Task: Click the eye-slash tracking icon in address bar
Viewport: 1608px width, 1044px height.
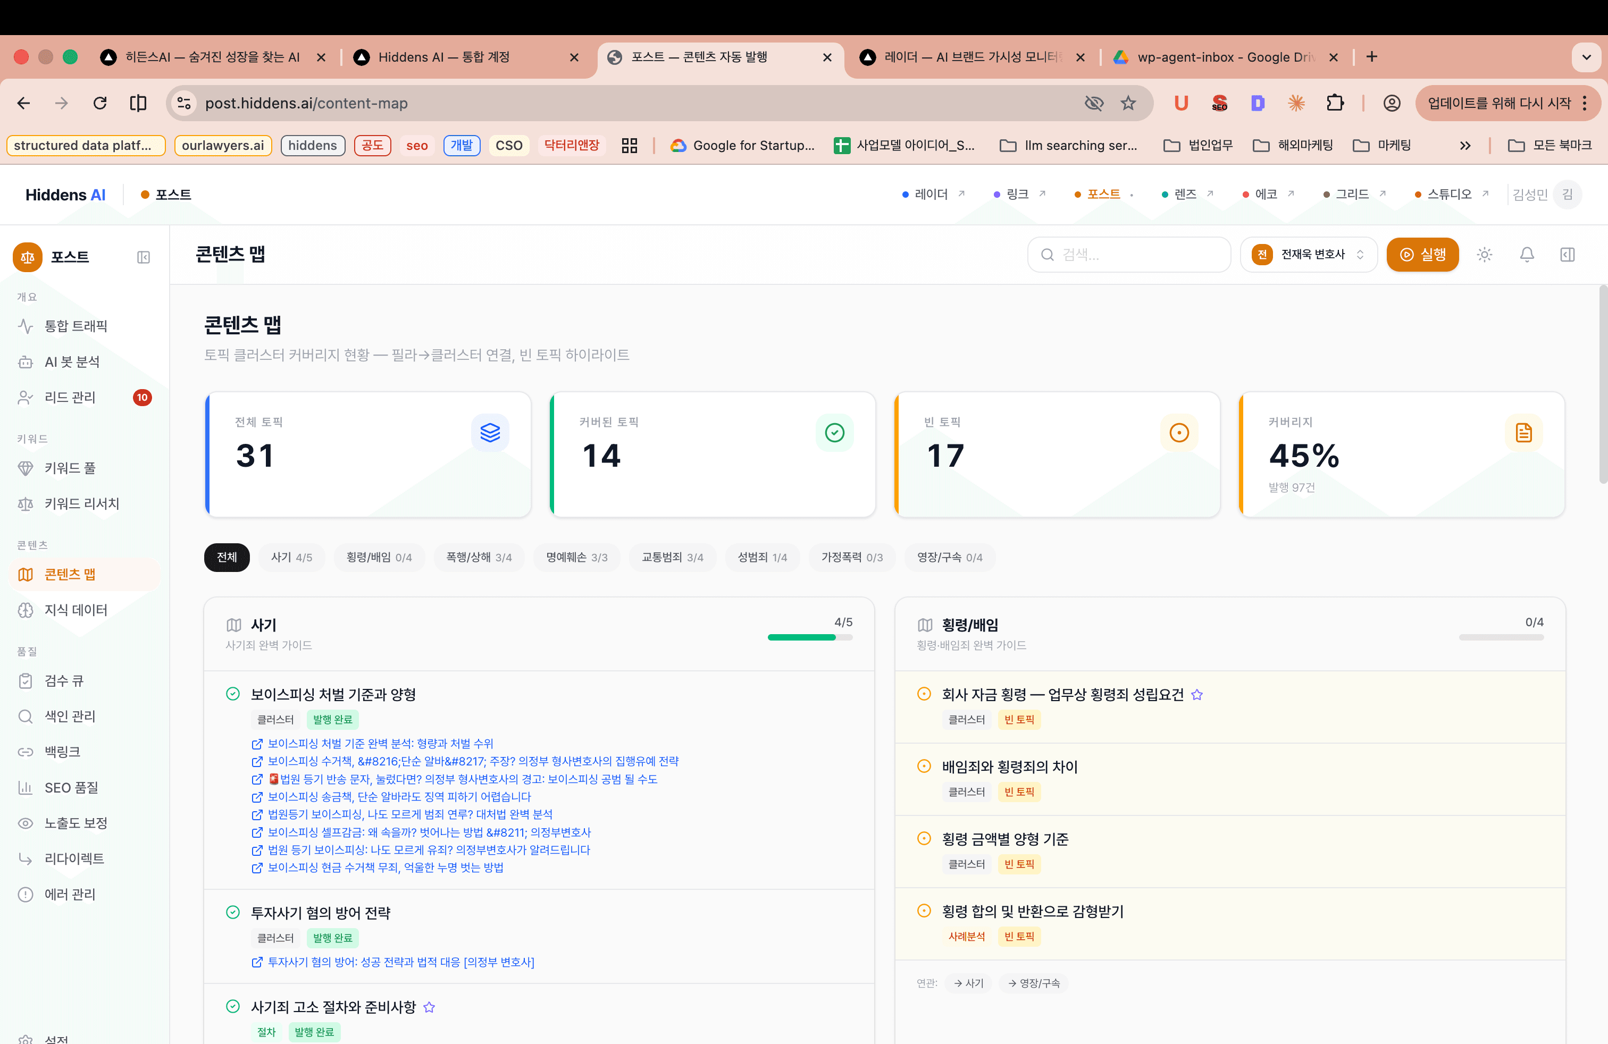Action: click(1094, 103)
